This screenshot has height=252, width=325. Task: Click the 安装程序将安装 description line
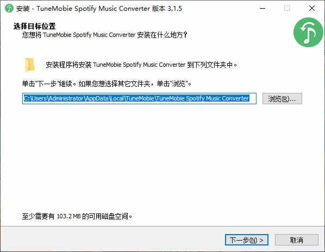tap(141, 65)
